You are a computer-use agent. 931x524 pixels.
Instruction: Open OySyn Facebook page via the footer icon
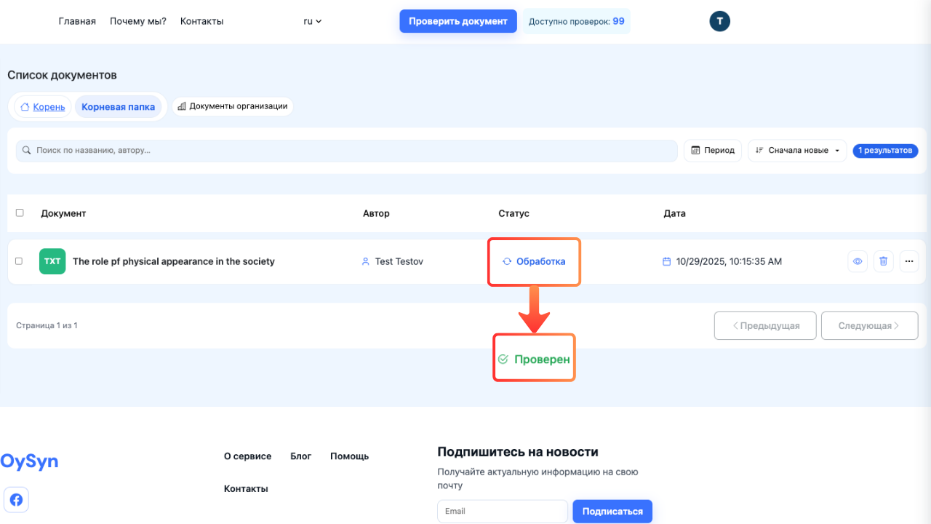pyautogui.click(x=16, y=499)
